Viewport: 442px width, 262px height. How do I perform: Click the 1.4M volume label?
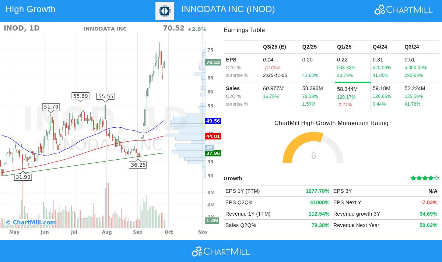pyautogui.click(x=212, y=220)
